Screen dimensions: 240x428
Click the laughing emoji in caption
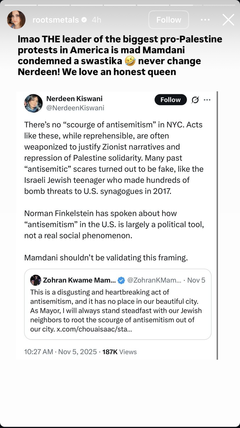click(130, 61)
